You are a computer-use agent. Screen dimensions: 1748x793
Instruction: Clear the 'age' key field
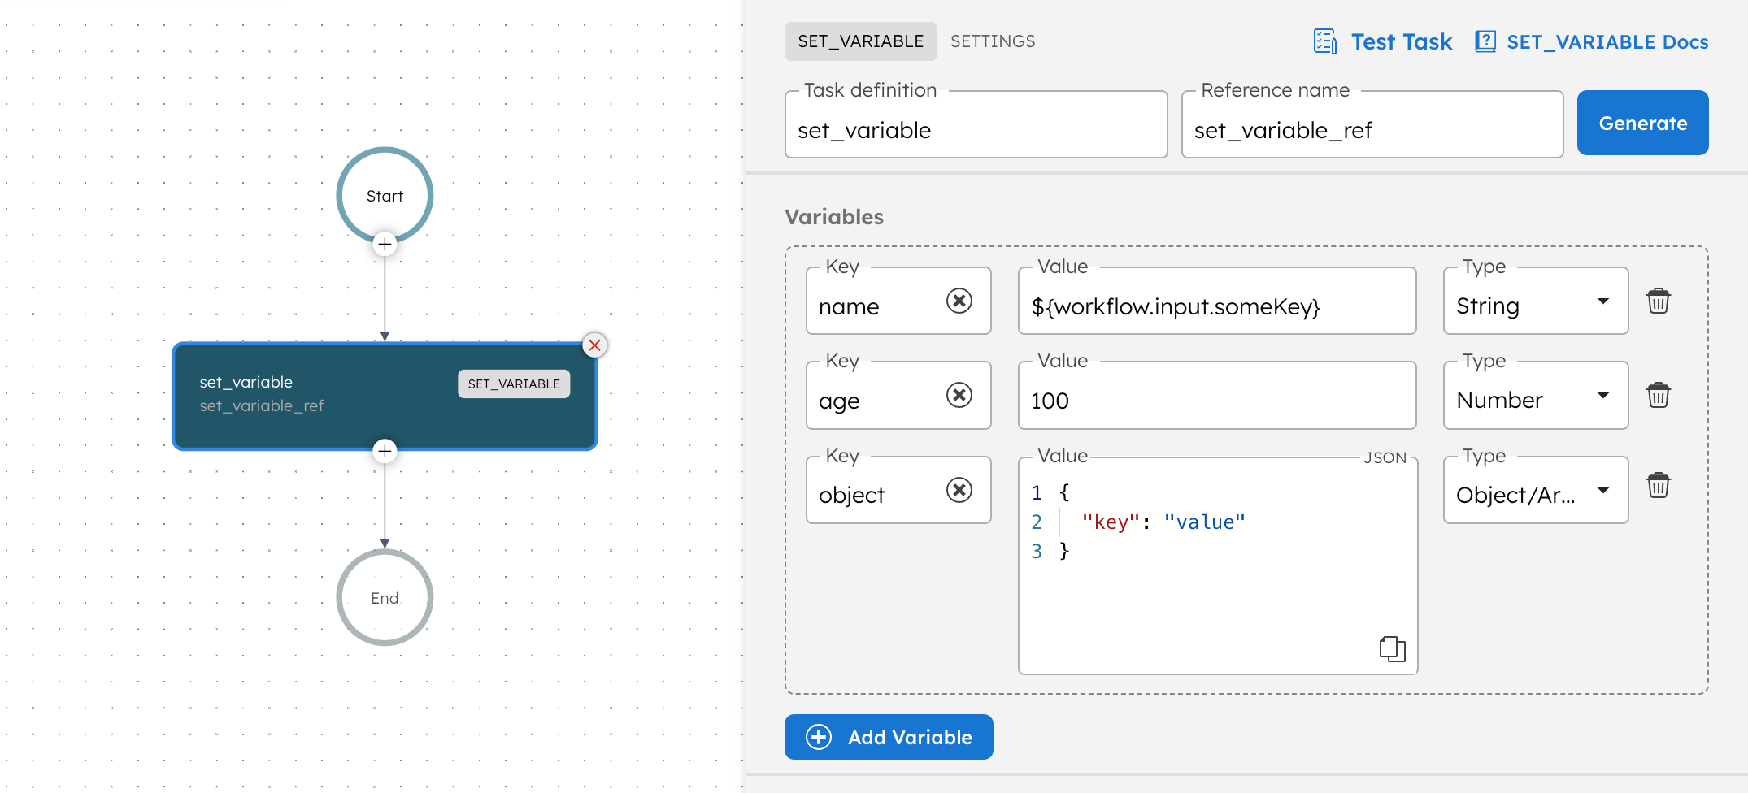click(x=959, y=396)
